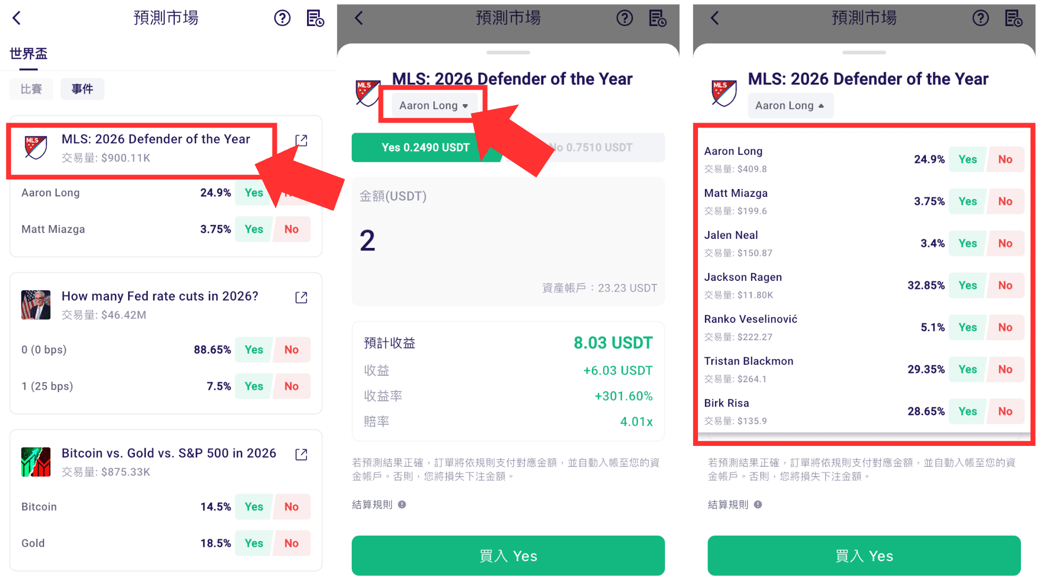Open the How many Fed rate cuts in 2026? market
1039x585 pixels.
click(x=160, y=296)
